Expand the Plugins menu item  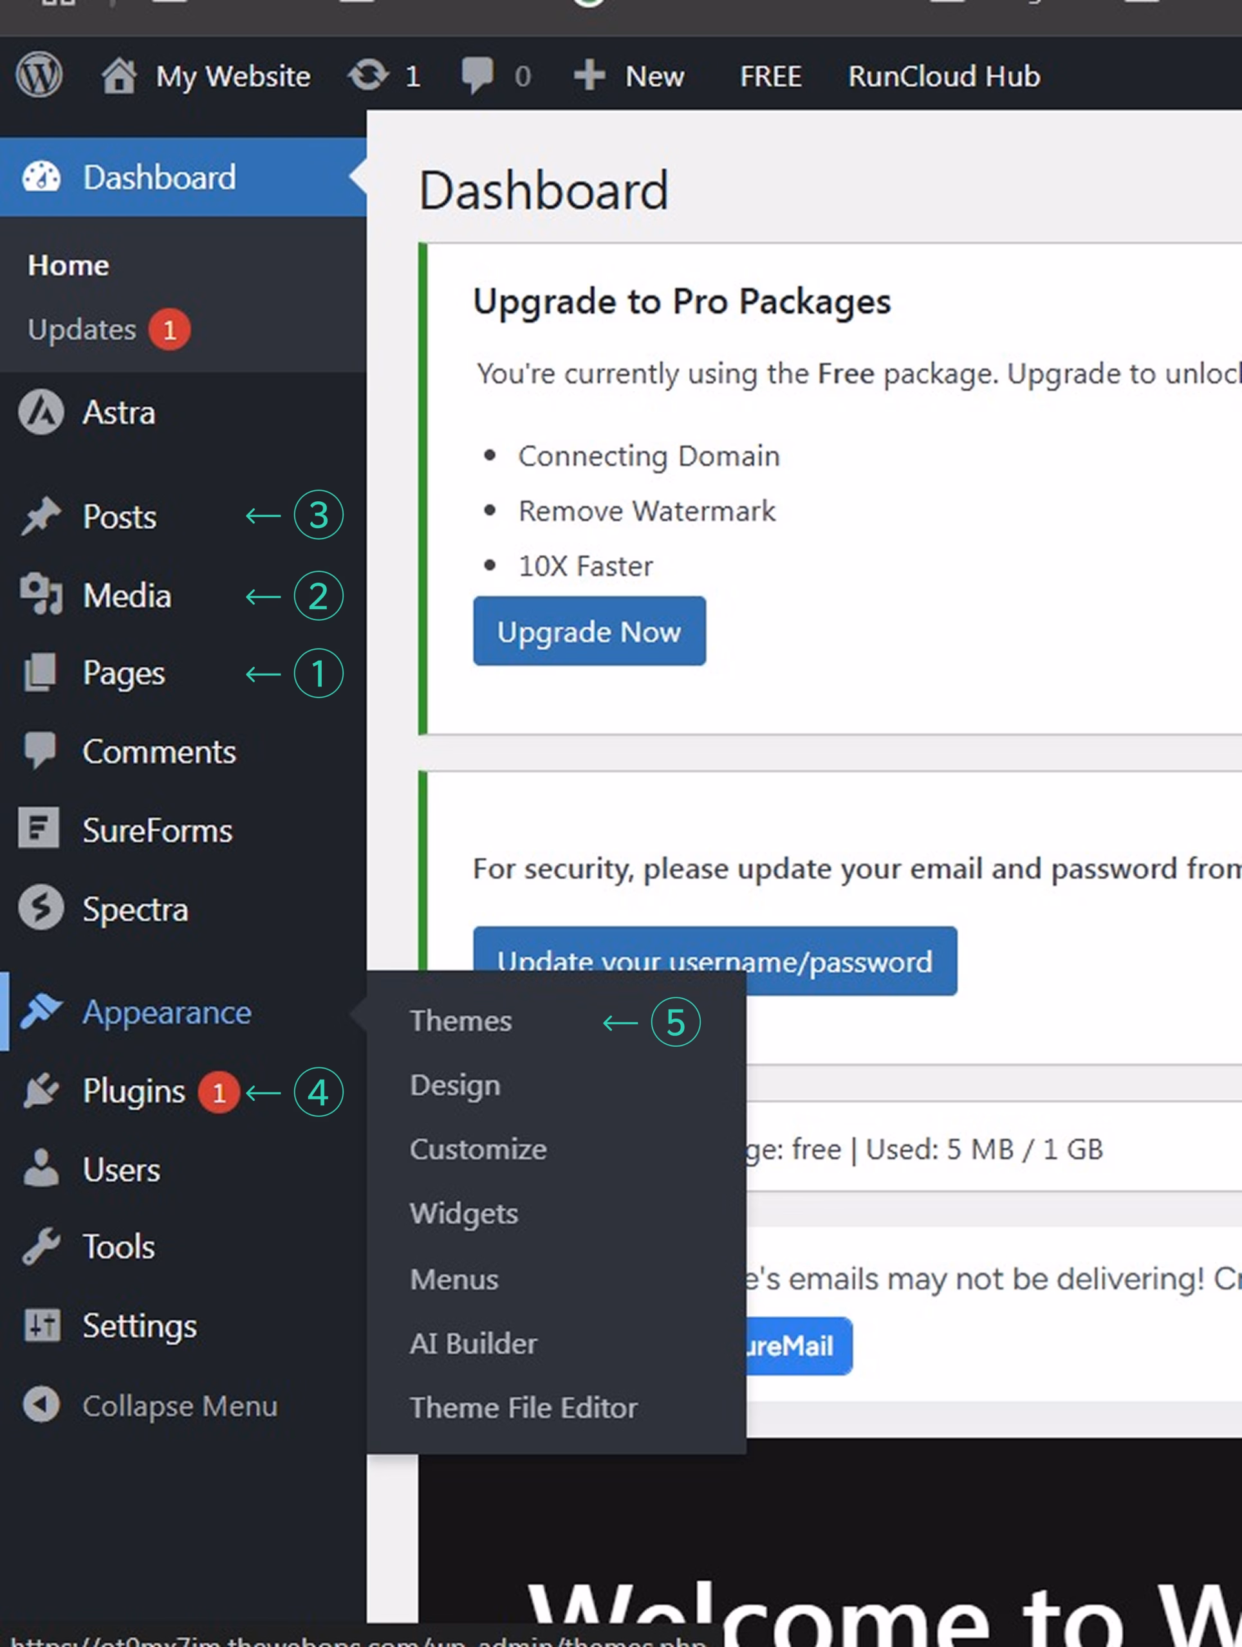pyautogui.click(x=134, y=1092)
